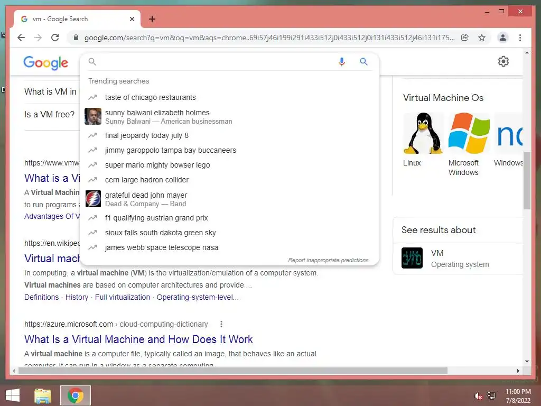
Task: Click the network tray icon
Action: [x=491, y=396]
